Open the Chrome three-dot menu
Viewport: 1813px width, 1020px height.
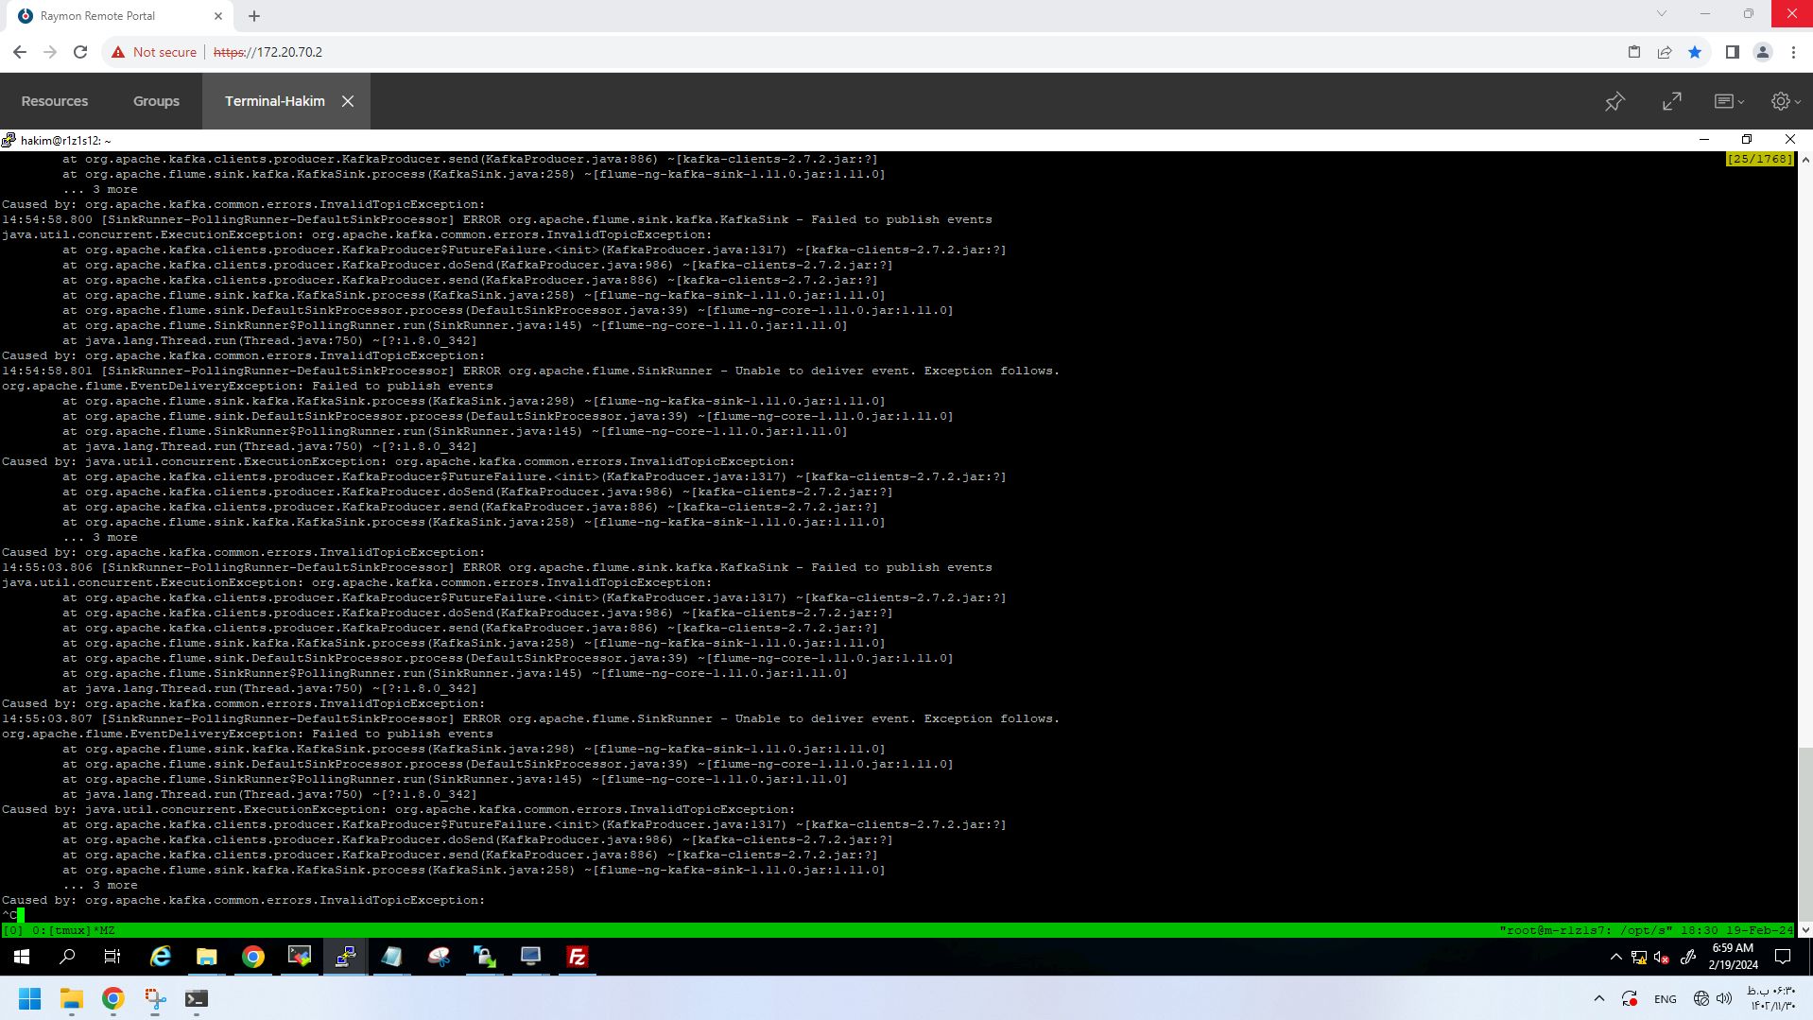[1793, 52]
